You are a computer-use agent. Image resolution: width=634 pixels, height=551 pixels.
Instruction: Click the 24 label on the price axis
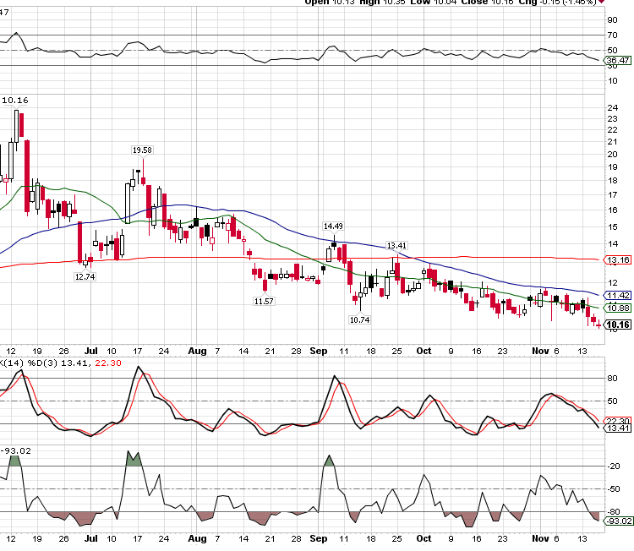coord(613,107)
